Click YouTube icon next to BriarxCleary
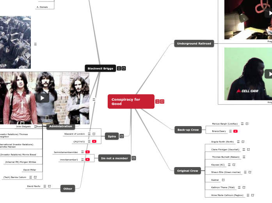This screenshot has width=272, height=203. click(236, 131)
